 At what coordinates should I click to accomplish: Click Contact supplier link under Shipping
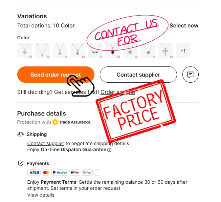point(46,143)
